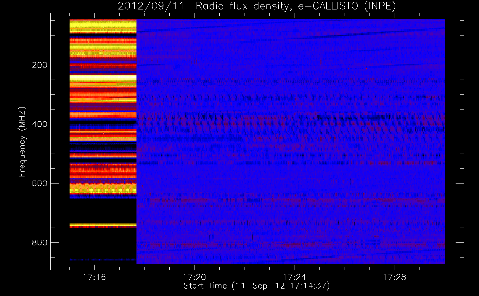
Task: Select the 'Frequency (MHZ)' axis label
Action: pos(22,142)
